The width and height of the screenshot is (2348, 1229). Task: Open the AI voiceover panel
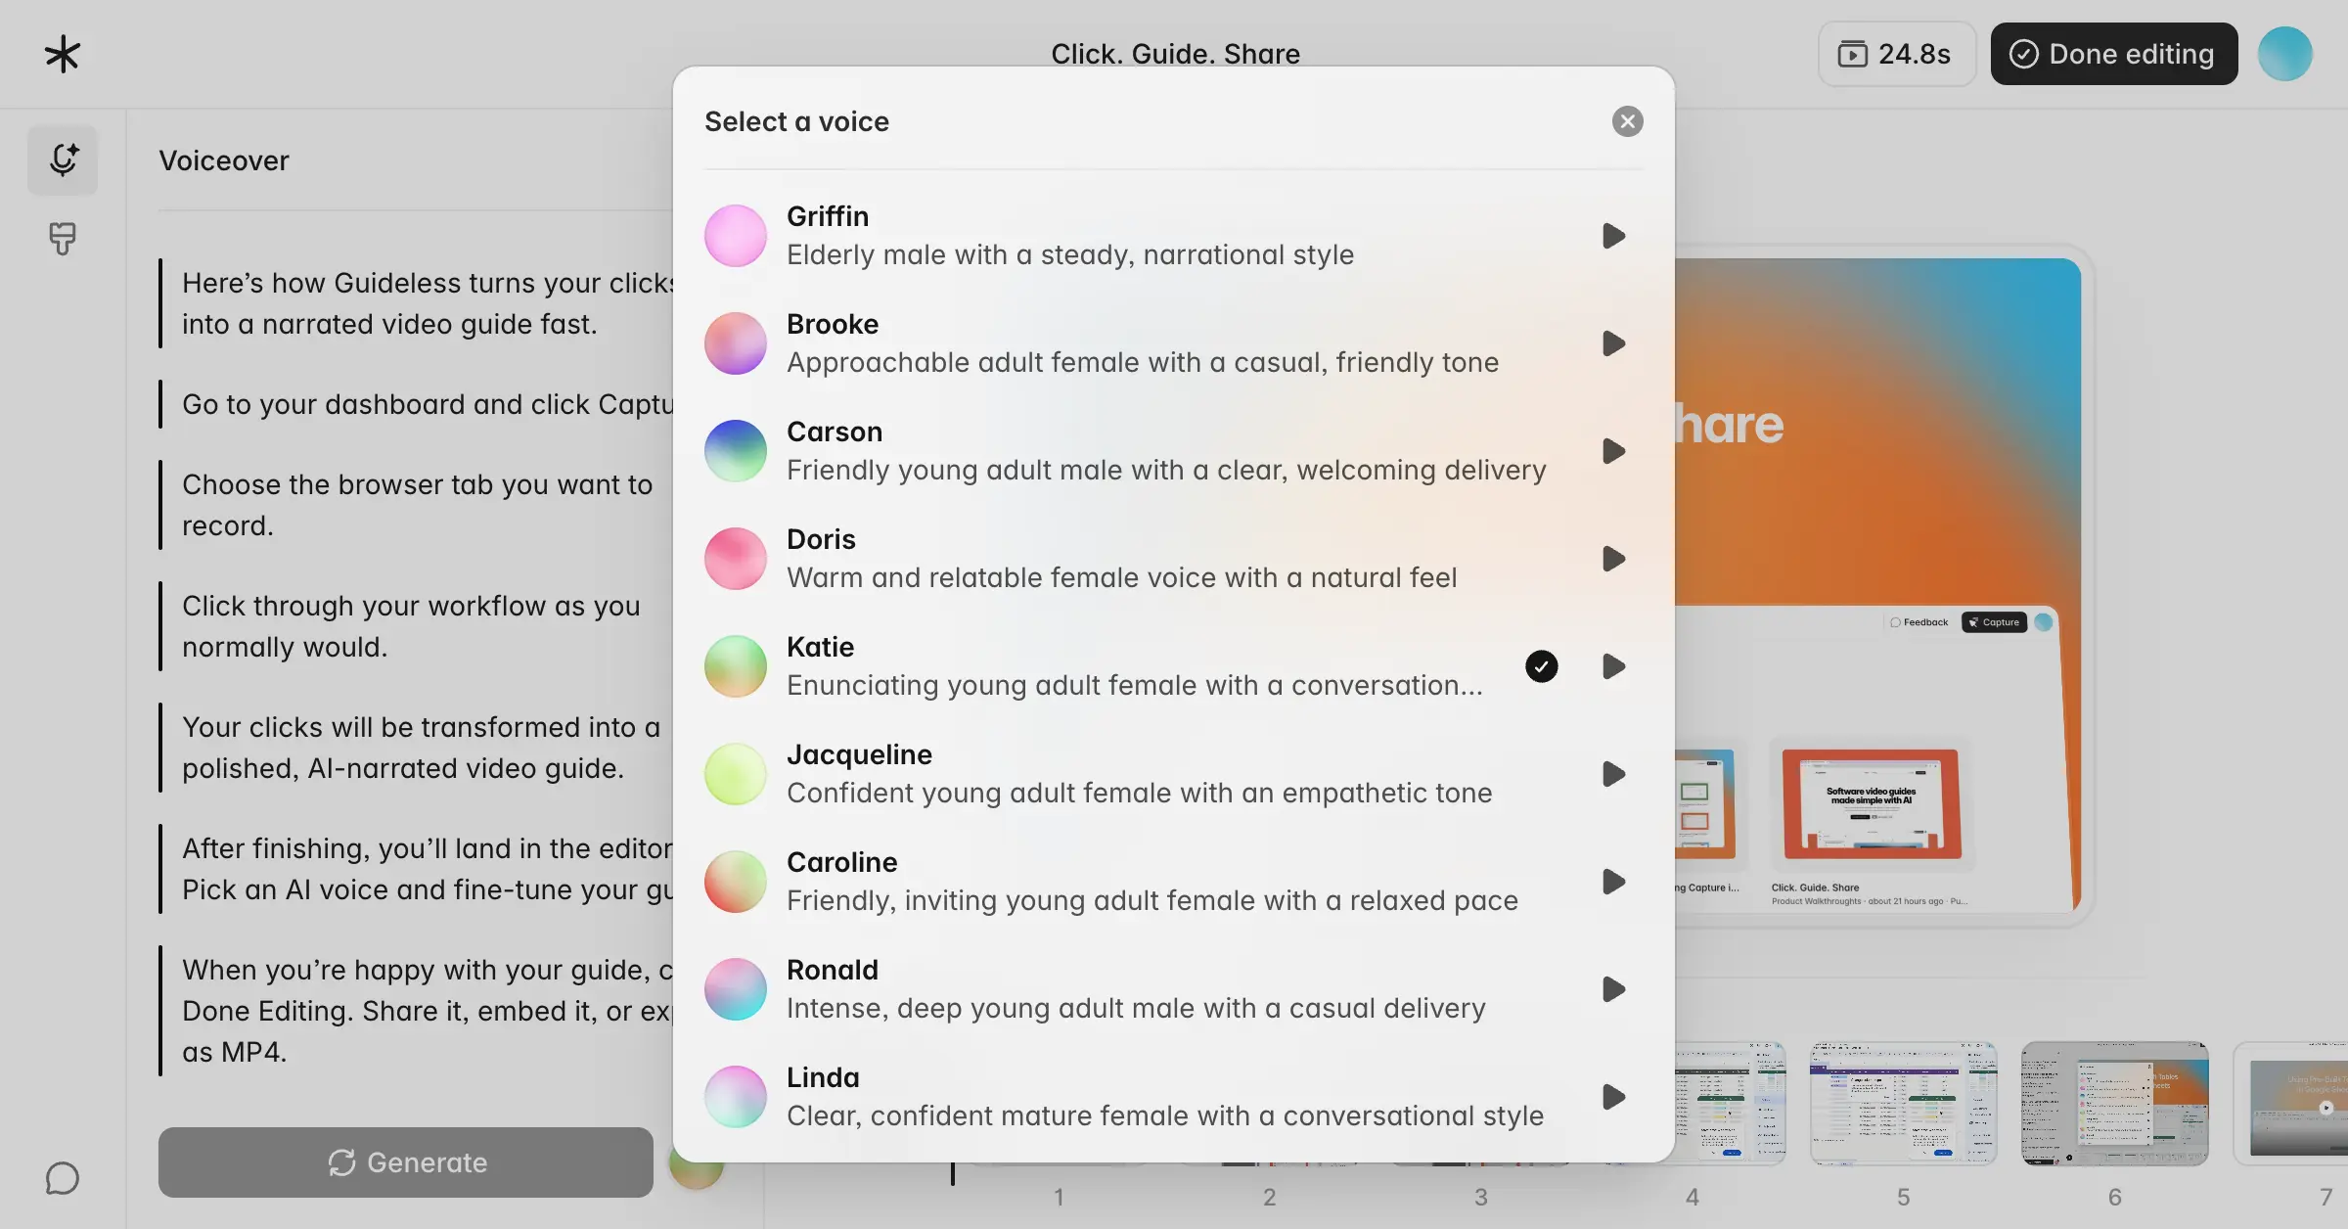(x=62, y=159)
